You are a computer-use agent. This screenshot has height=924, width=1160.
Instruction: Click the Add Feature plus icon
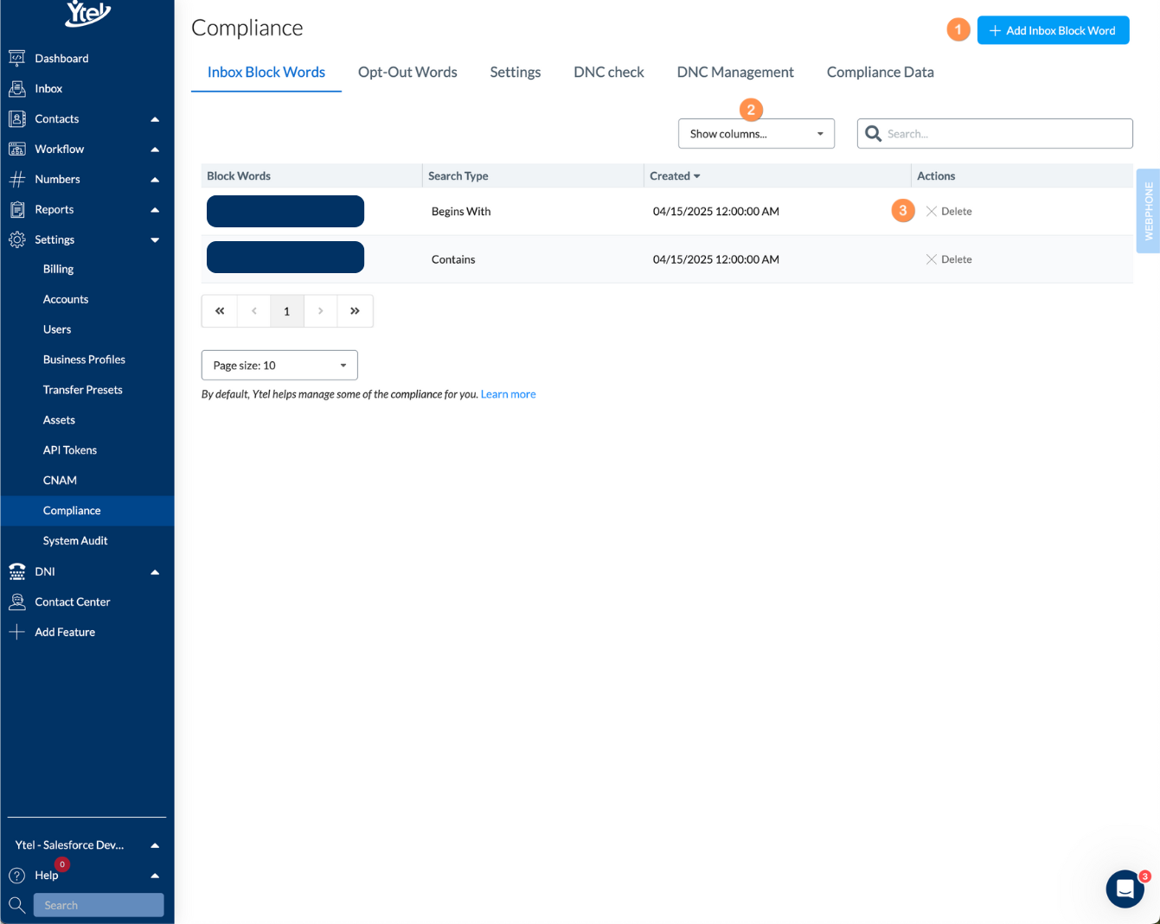(x=16, y=632)
